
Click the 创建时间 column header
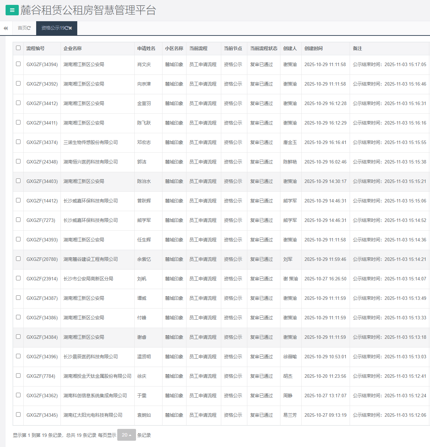point(313,48)
